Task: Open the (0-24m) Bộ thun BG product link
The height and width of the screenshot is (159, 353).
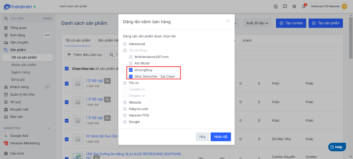Action: (x=102, y=136)
